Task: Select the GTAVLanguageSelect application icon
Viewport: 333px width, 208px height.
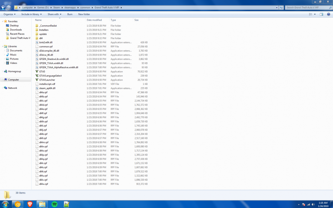Action: 37,76
